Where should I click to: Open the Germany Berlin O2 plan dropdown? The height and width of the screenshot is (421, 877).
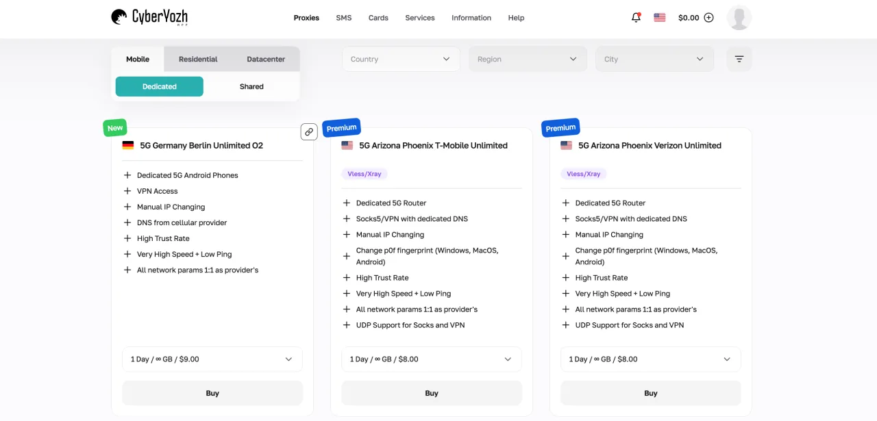pos(212,359)
